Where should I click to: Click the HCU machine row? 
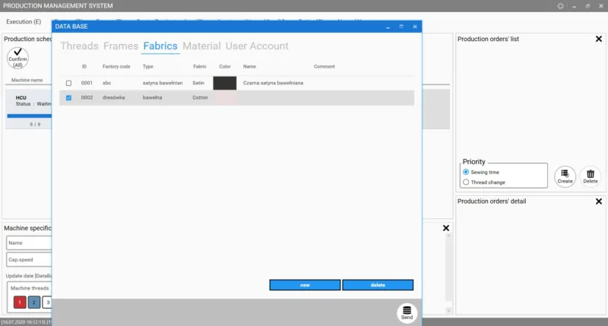pyautogui.click(x=28, y=109)
